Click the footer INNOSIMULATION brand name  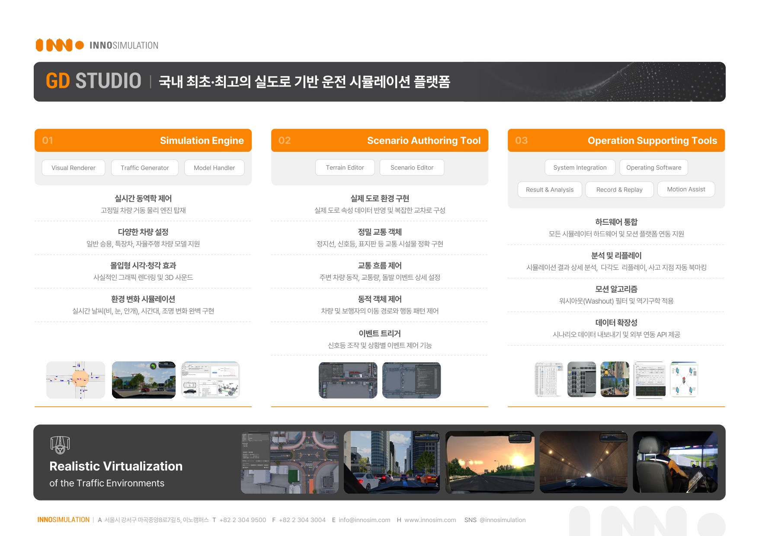(64, 520)
